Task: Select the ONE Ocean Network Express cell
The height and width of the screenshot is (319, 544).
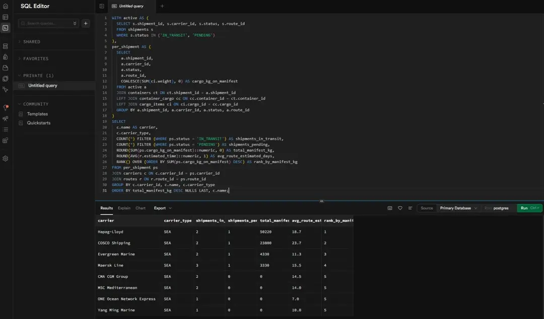Action: tap(128, 299)
